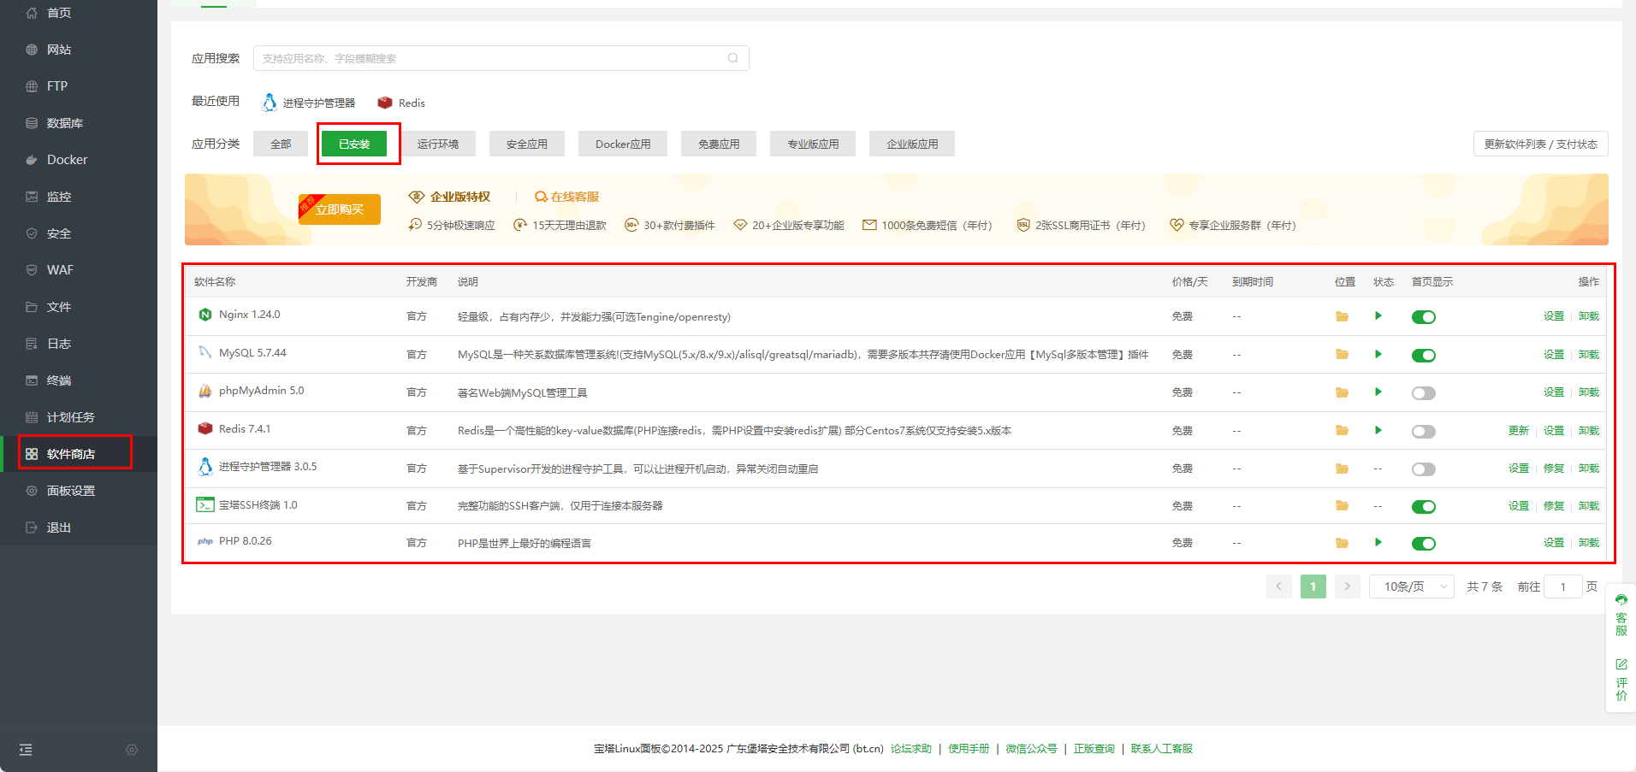This screenshot has height=772, width=1636.
Task: Enable homepage display toggle for phpMyAdmin
Action: (1423, 393)
